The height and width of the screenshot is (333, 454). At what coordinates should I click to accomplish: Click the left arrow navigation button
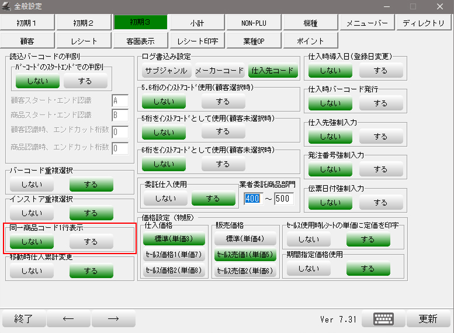click(x=68, y=318)
